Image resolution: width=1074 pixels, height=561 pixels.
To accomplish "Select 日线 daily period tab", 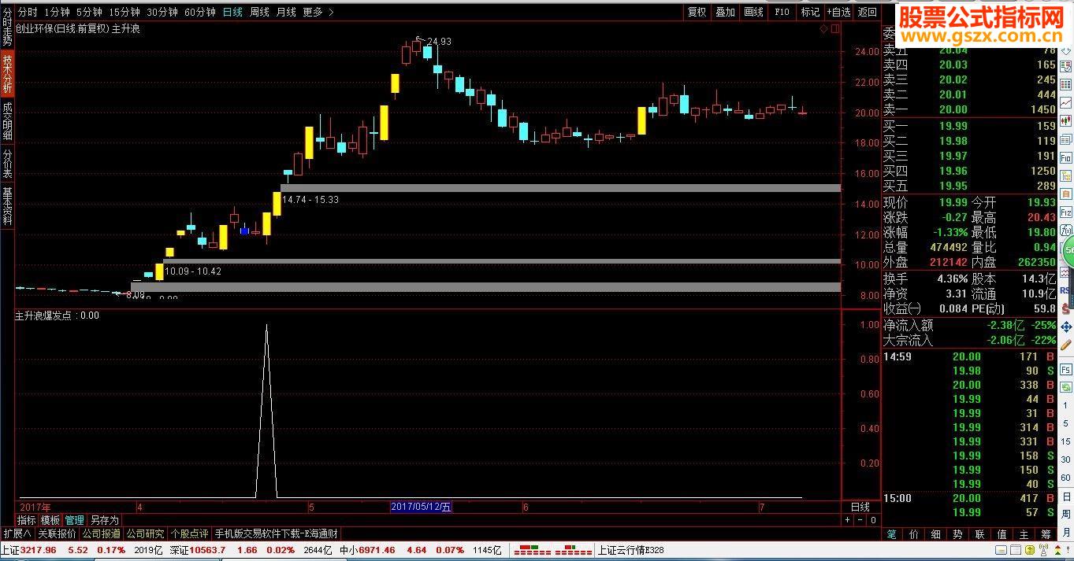I will coord(232,12).
